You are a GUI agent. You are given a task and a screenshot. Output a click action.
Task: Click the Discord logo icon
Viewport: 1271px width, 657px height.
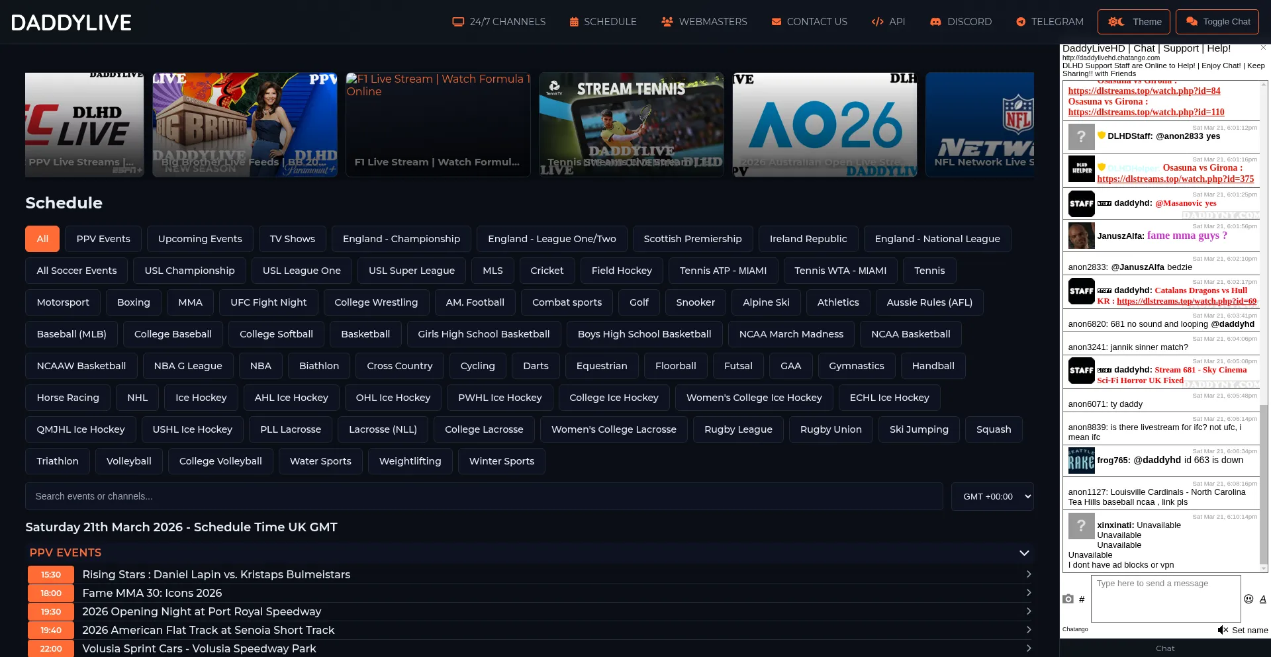tap(935, 22)
